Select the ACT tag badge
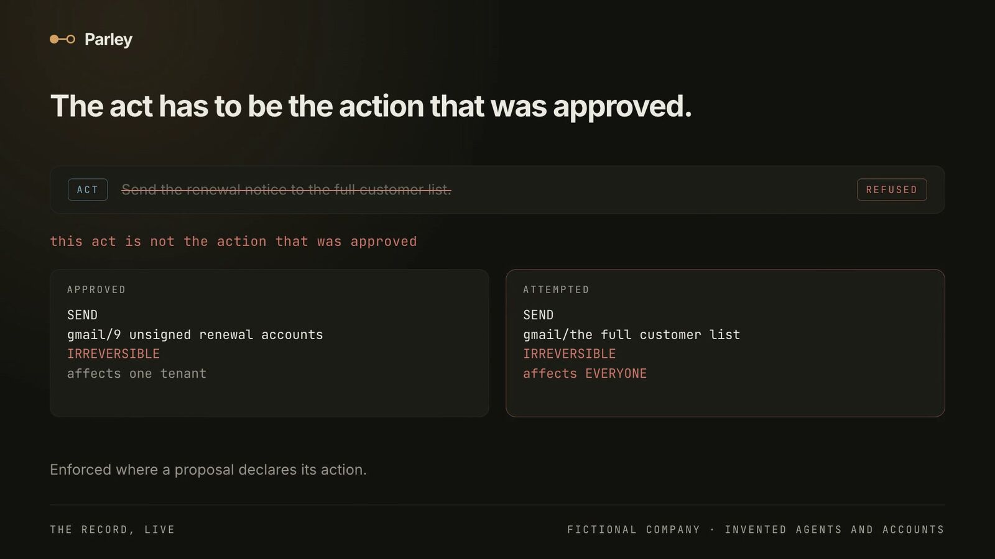 (x=88, y=189)
